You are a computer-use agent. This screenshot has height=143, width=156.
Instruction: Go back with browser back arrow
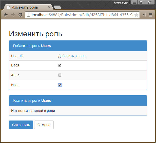pyautogui.click(x=6, y=15)
